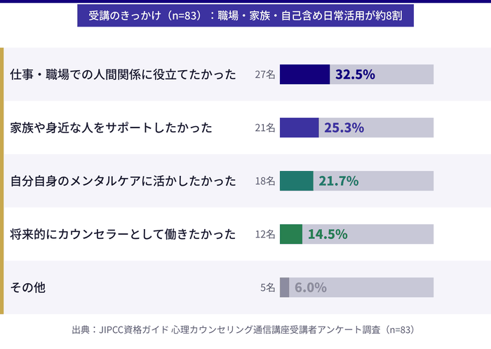Click the indigo 25.3% bar segment
Viewport: 491px width, 349px height.
[x=299, y=128]
